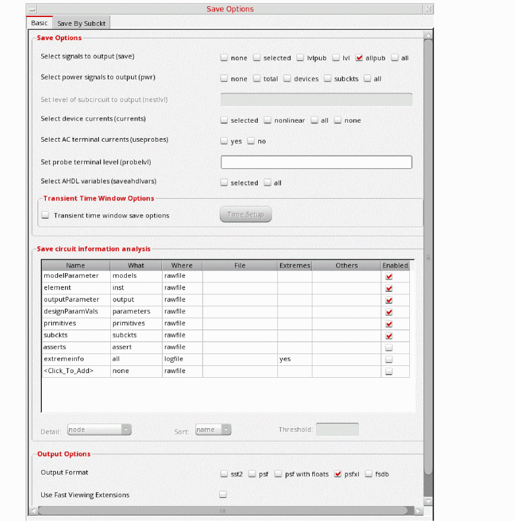The image size is (514, 521).
Task: Select fsdb output format
Action: tap(369, 474)
